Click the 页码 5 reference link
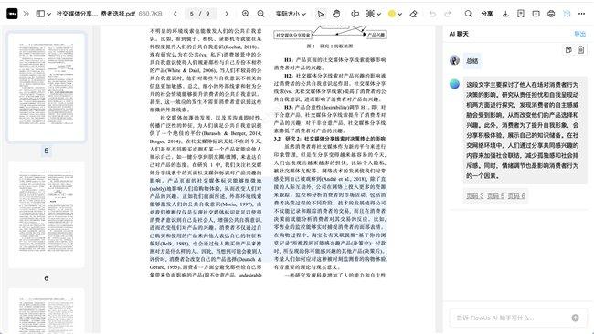 tap(495, 196)
